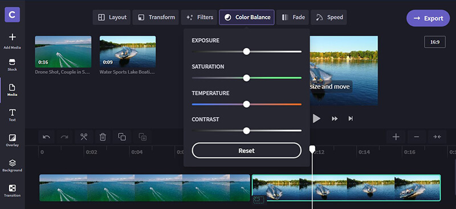The image size is (456, 209).
Task: Click the playhead marker on the timeline
Action: [x=312, y=149]
